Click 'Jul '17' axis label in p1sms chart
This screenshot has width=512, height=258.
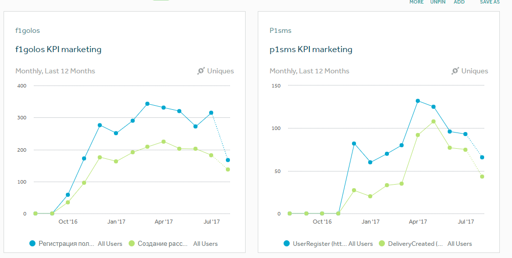click(x=466, y=222)
